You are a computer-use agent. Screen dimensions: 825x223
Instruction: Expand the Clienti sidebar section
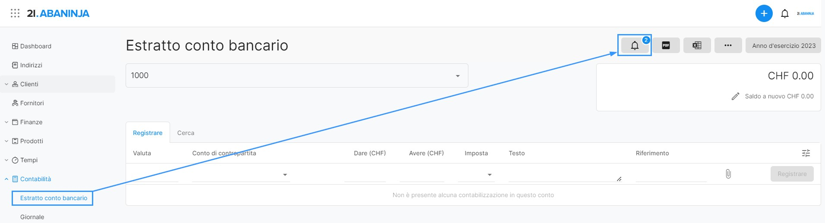(x=6, y=84)
